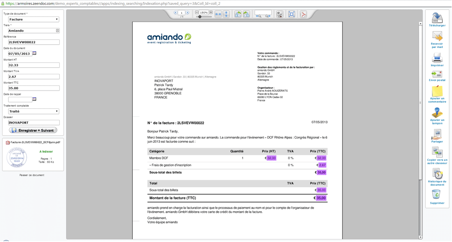Click the Tiers field with Amiando

34,30
